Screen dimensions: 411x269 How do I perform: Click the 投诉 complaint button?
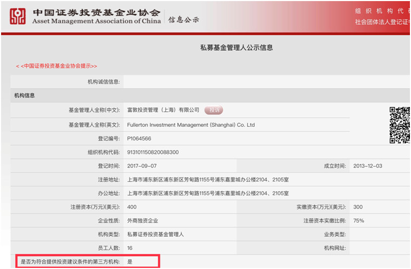tap(214, 110)
